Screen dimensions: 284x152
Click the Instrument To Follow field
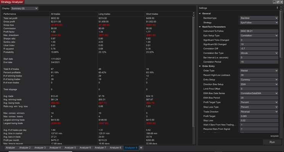point(259,31)
